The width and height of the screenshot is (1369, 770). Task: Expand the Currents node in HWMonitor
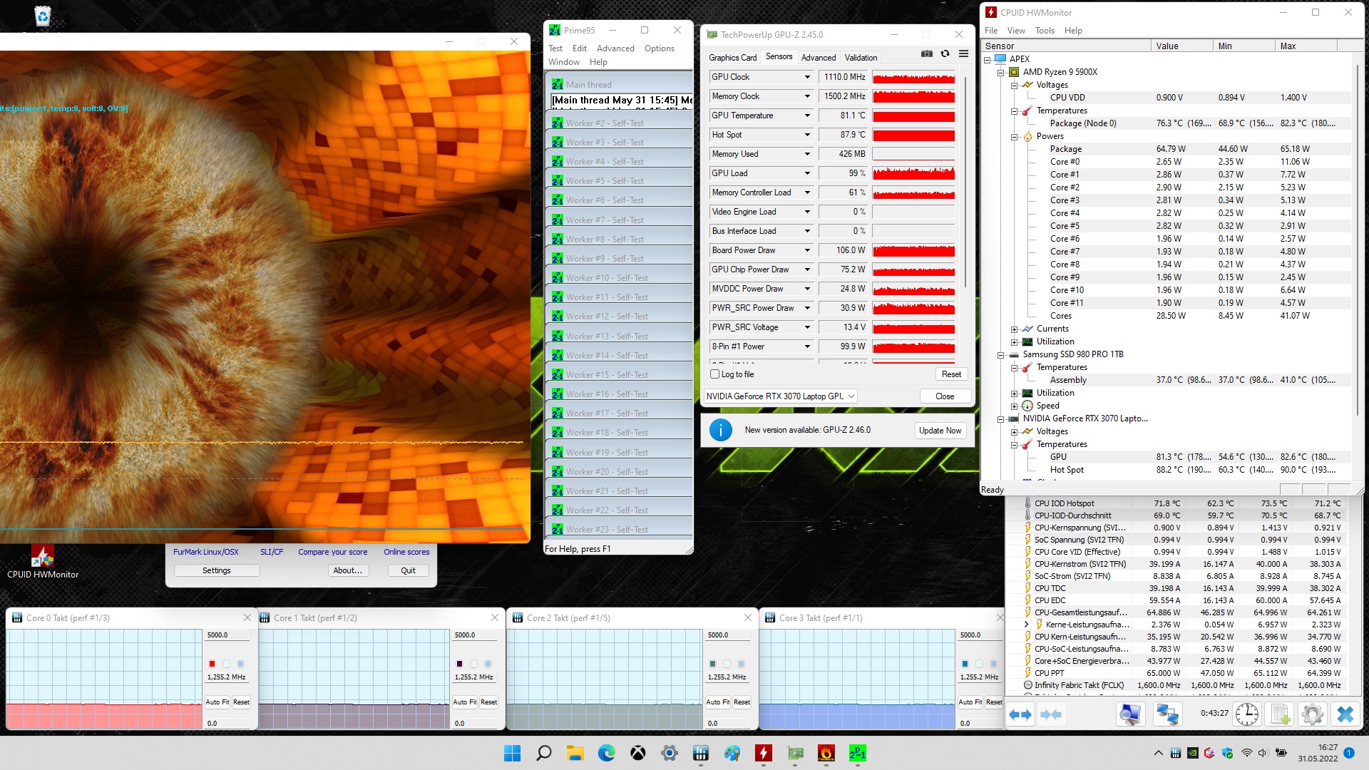[x=1014, y=329]
